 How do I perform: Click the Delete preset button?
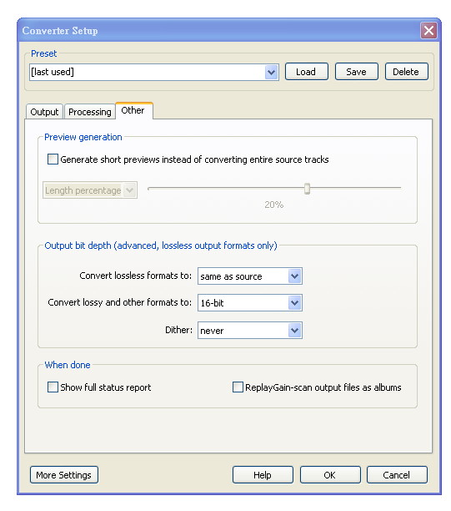click(407, 72)
